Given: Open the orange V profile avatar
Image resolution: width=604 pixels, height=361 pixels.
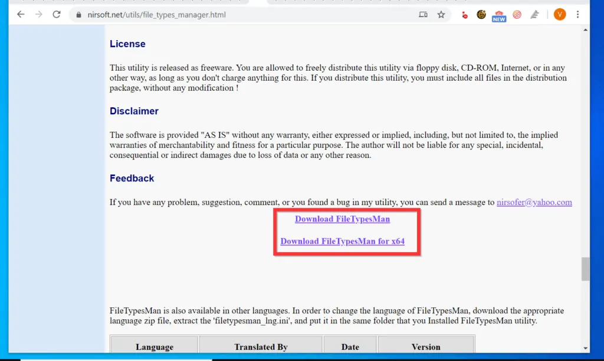Looking at the screenshot, I should point(560,15).
